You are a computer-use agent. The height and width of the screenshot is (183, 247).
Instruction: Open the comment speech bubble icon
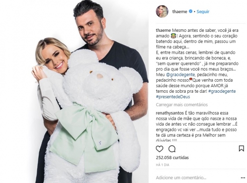pyautogui.click(x=172, y=149)
